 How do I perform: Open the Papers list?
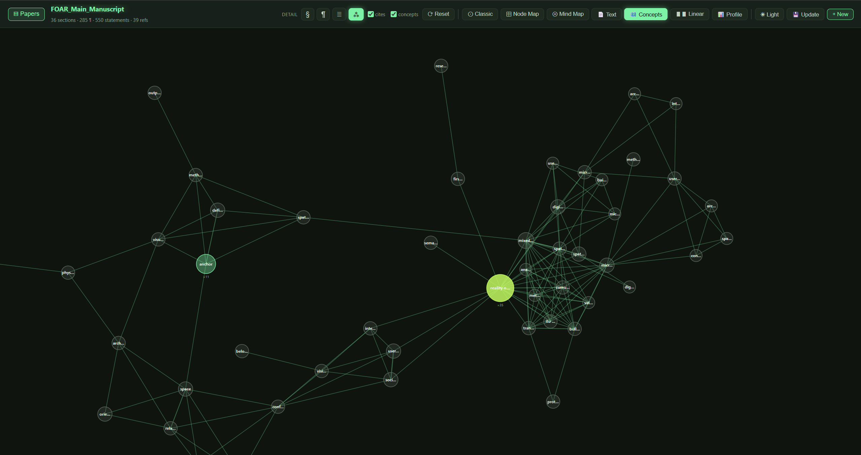click(26, 14)
